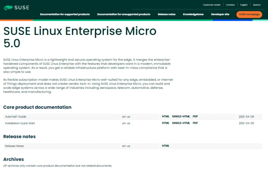The width and height of the screenshot is (268, 172).
Task: Click Search in the top bar
Action: [256, 5]
